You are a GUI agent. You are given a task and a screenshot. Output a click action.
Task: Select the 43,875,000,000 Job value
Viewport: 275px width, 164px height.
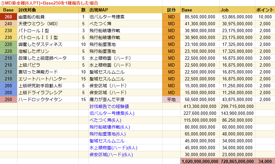237,99
